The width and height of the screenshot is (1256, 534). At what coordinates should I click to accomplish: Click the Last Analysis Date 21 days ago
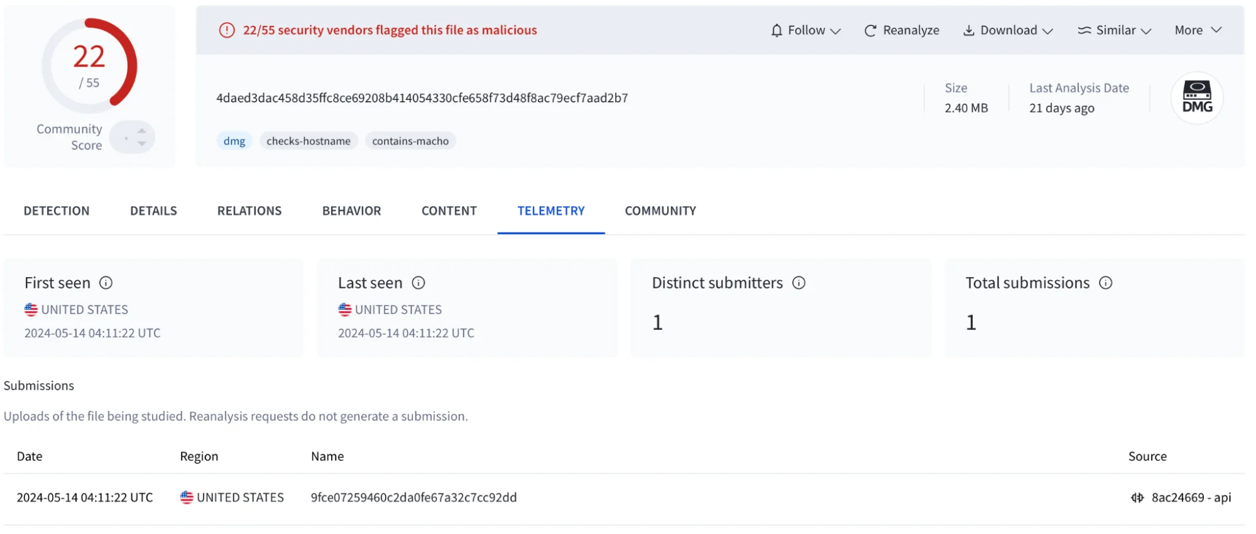coord(1062,108)
